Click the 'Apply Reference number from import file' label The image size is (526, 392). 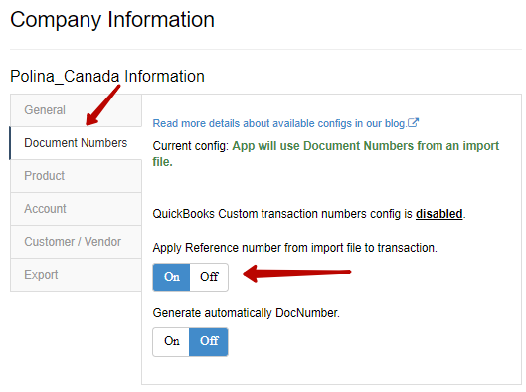click(x=295, y=248)
